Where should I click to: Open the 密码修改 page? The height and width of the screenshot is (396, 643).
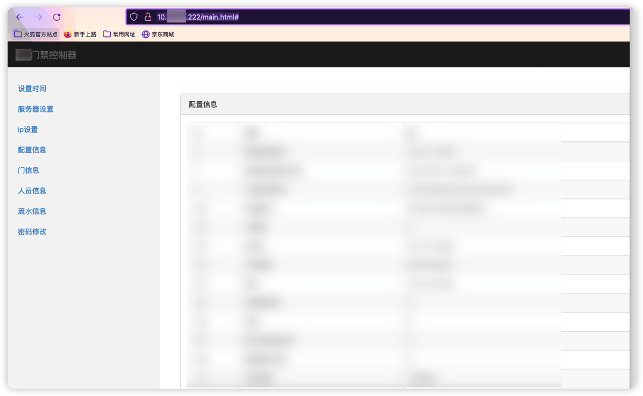pos(32,232)
